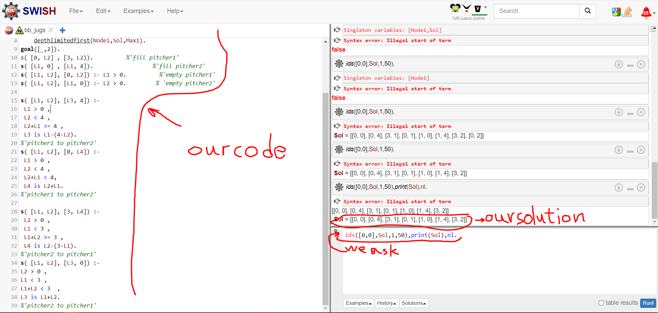Click the warning triangle on the bb_jugs tab
The image size is (658, 313).
[20, 30]
